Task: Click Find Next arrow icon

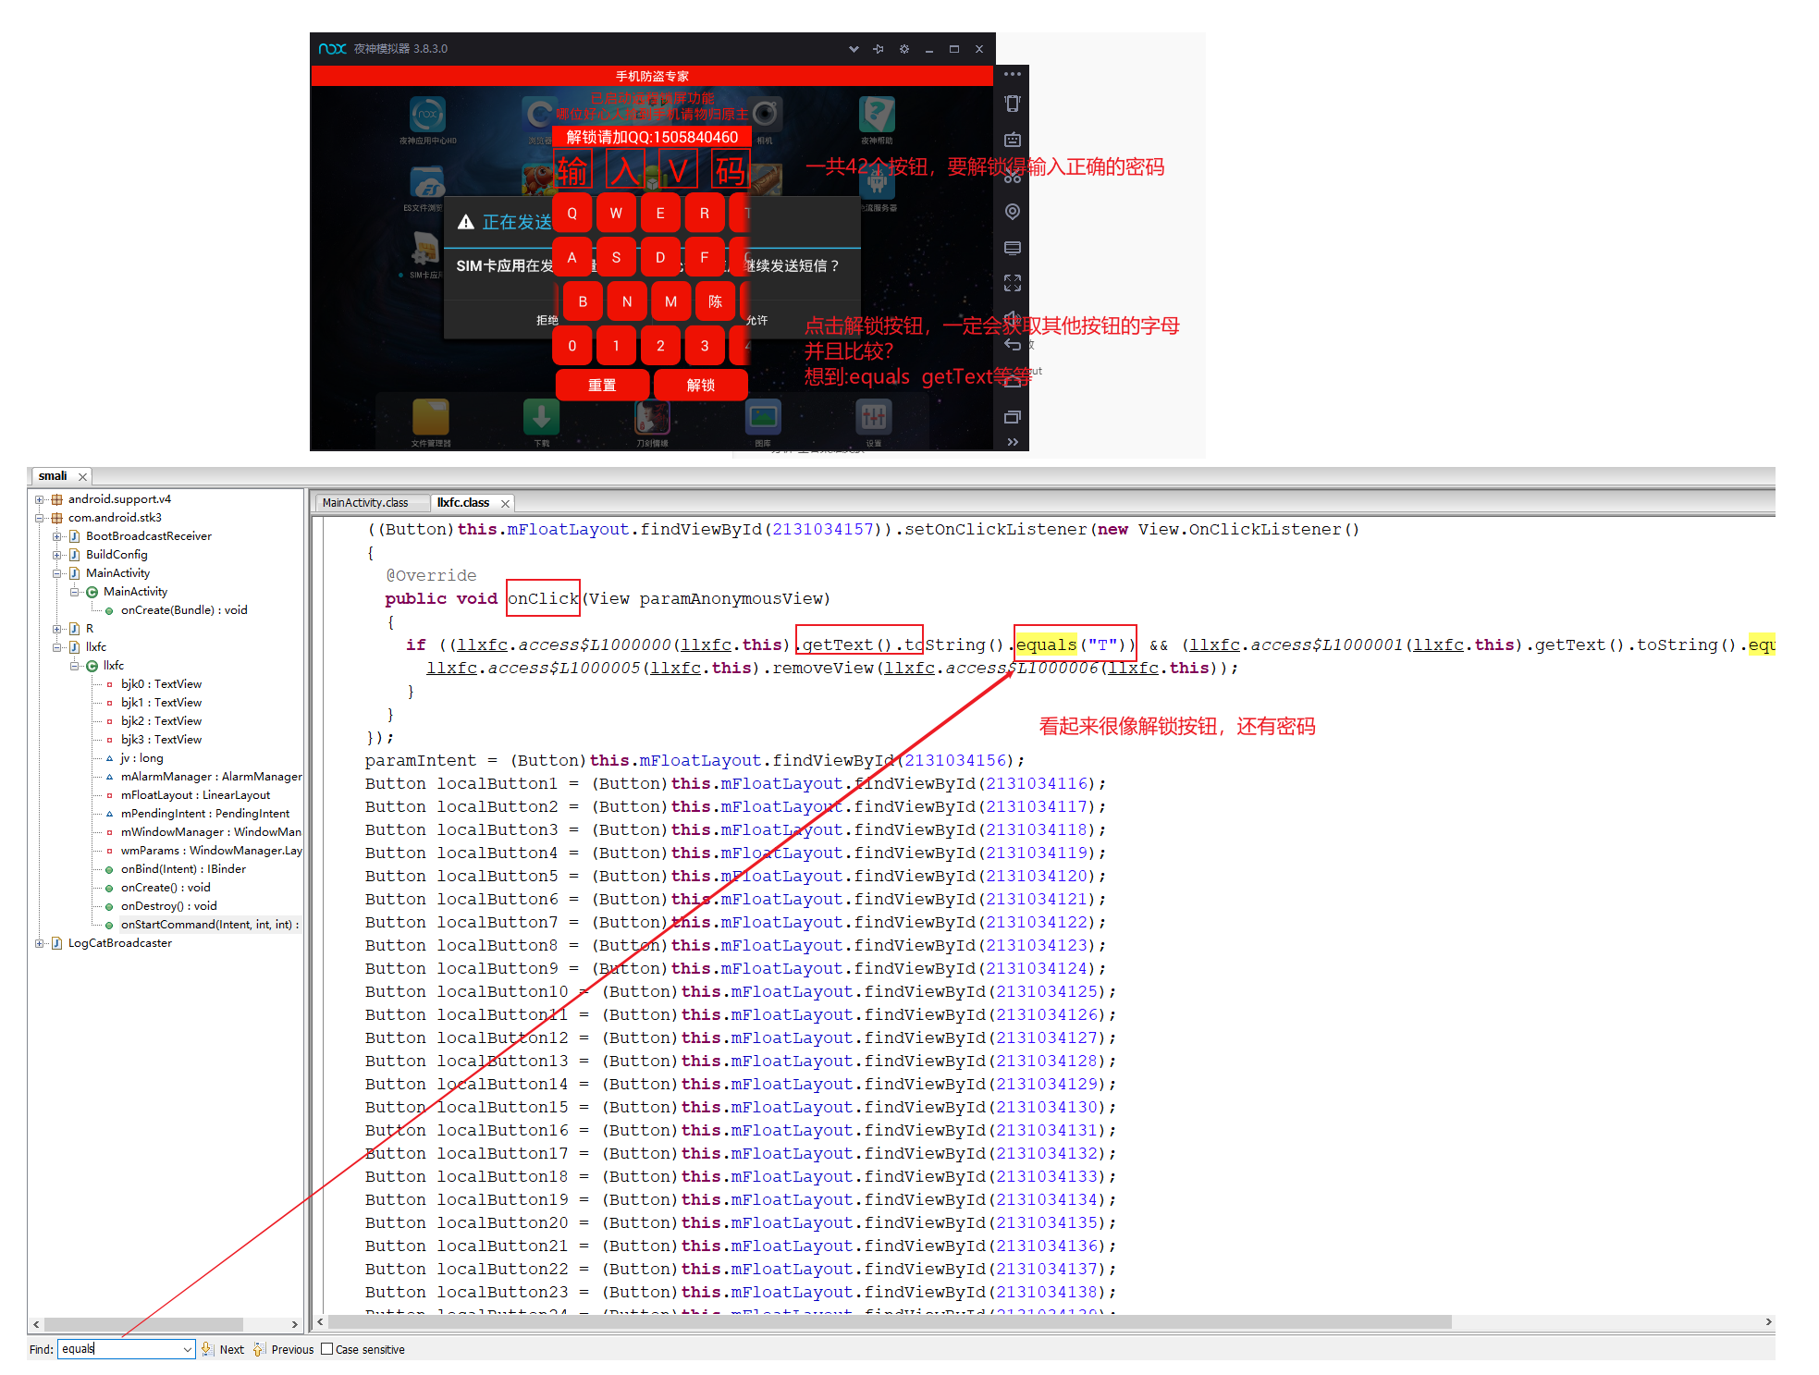Action: 207,1349
